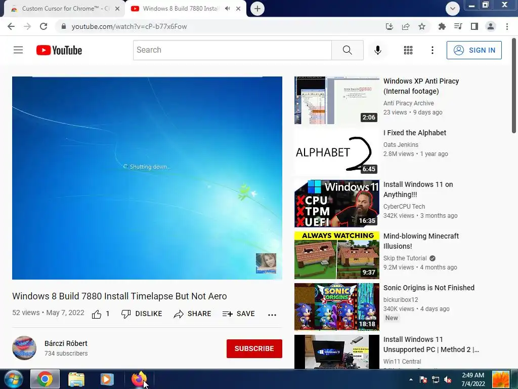Click the install app icon in address bar
The image size is (518, 389).
click(390, 26)
